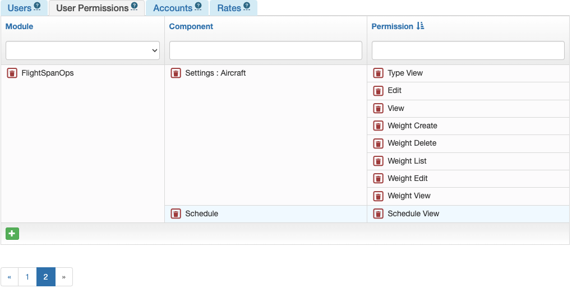Switch to the Users tab
The image size is (572, 288).
19,8
